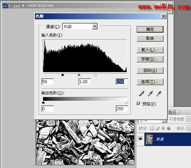Select the gray point eyedropper
191x168 pixels.
pyautogui.click(x=150, y=94)
